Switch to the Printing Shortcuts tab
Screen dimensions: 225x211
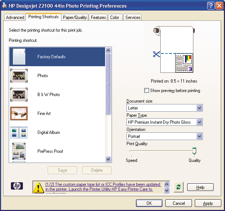tap(44, 17)
